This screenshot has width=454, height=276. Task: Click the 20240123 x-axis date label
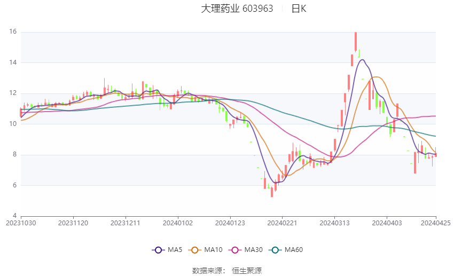pyautogui.click(x=230, y=223)
